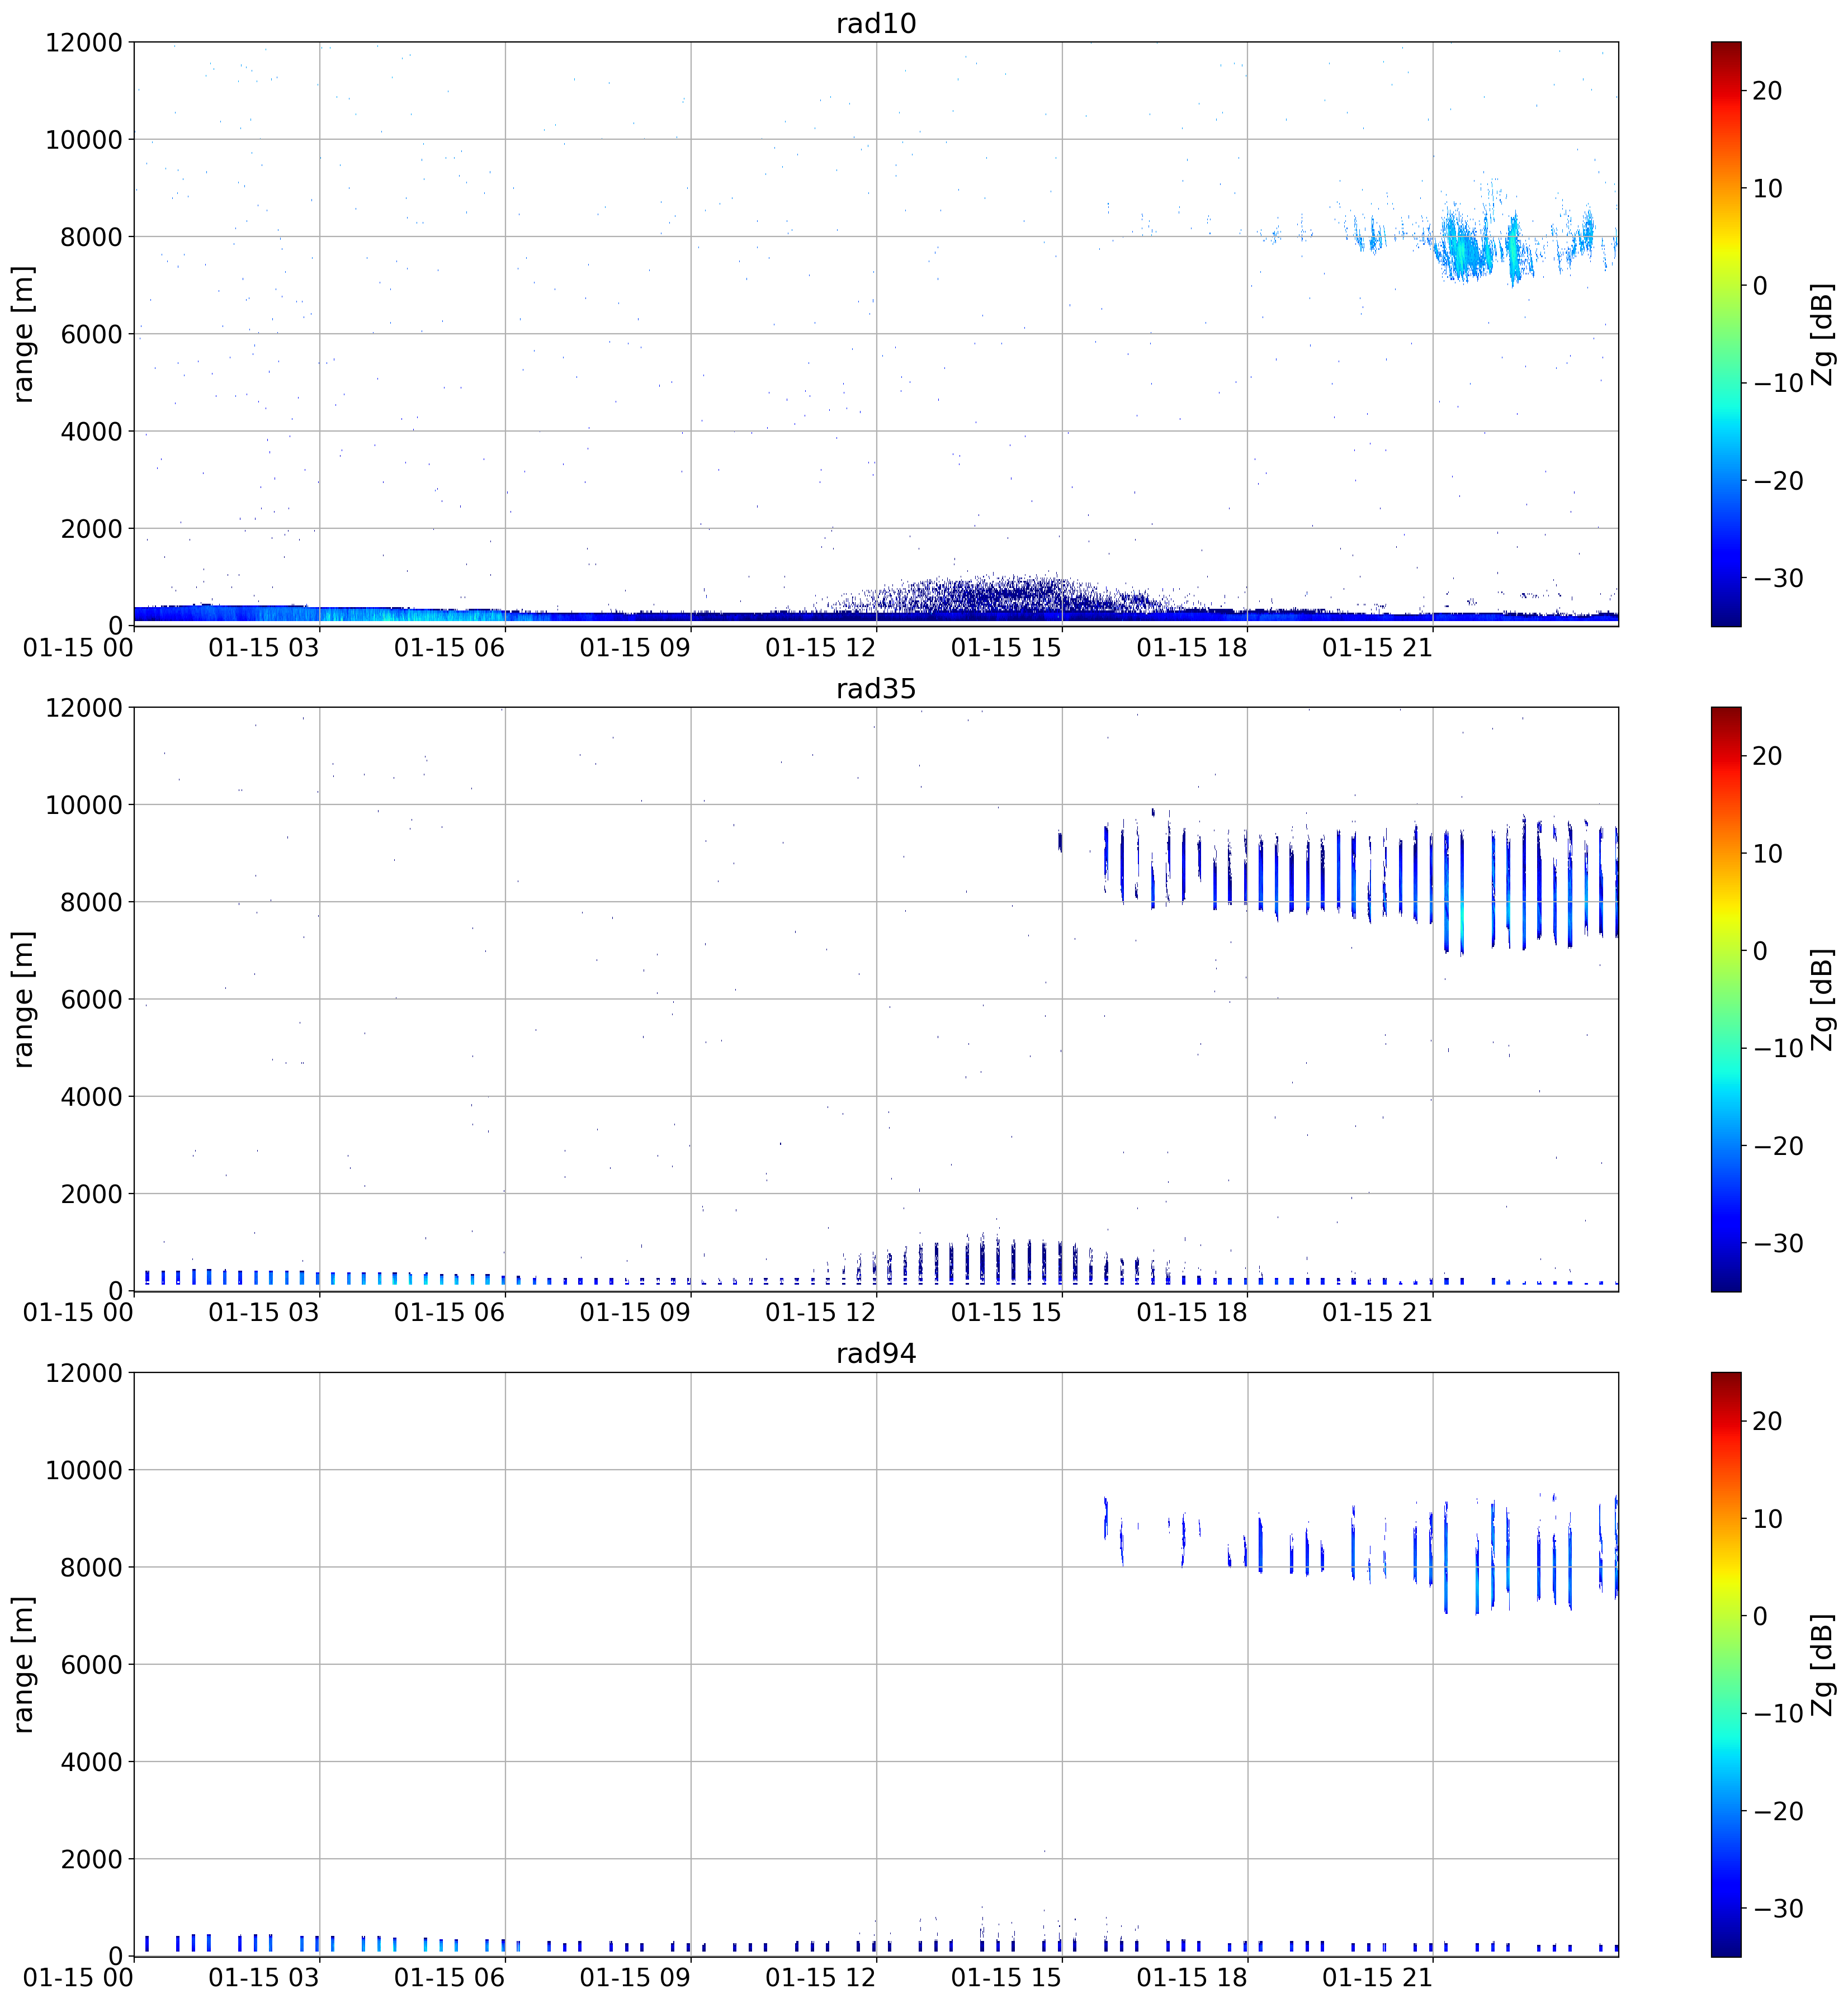Click '01-15 03' time label under rad35

coord(264,1312)
